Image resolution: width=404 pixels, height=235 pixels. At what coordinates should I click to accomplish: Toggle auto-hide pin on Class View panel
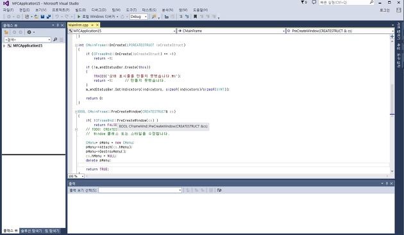point(58,25)
